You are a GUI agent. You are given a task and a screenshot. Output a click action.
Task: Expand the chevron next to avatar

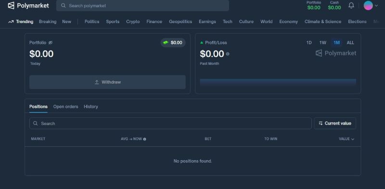pyautogui.click(x=376, y=5)
